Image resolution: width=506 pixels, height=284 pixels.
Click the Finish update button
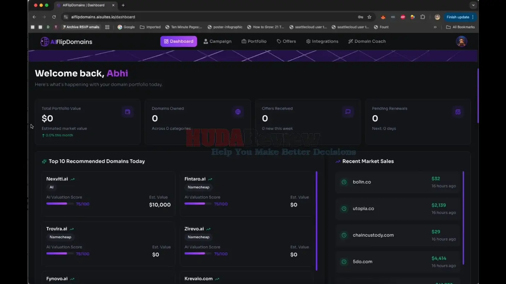point(460,17)
